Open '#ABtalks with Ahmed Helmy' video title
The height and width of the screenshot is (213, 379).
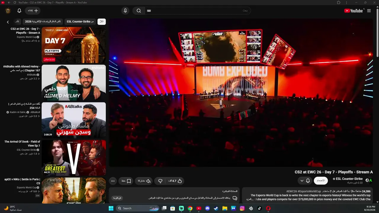pos(22,69)
